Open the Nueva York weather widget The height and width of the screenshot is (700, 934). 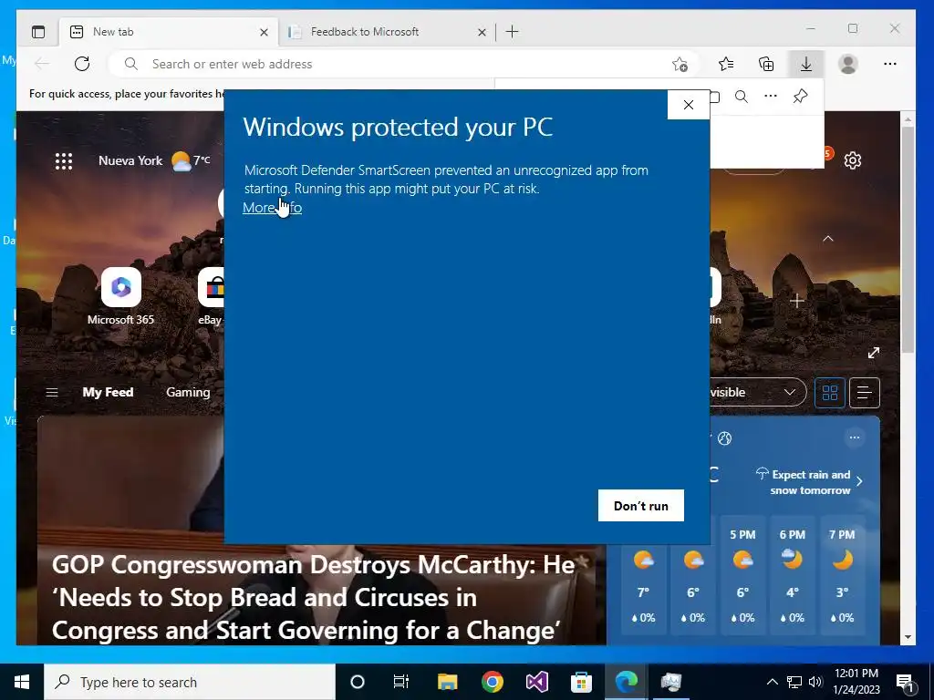click(x=153, y=160)
